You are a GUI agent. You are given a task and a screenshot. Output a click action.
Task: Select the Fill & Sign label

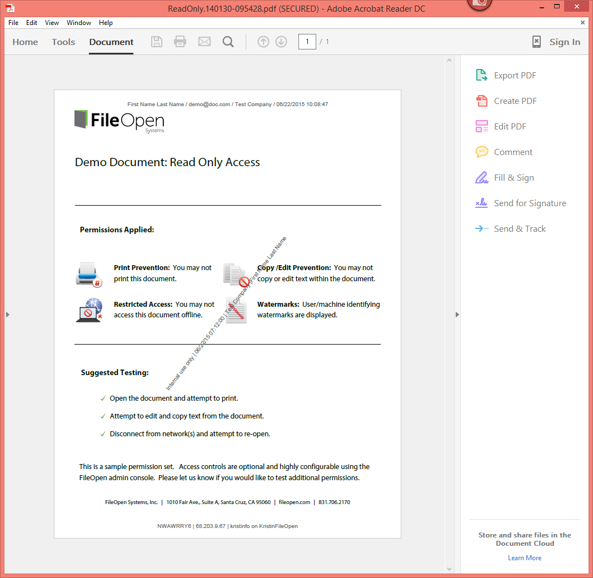514,177
